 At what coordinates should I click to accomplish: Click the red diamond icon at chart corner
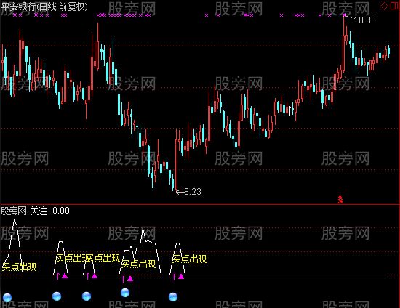click(x=384, y=6)
